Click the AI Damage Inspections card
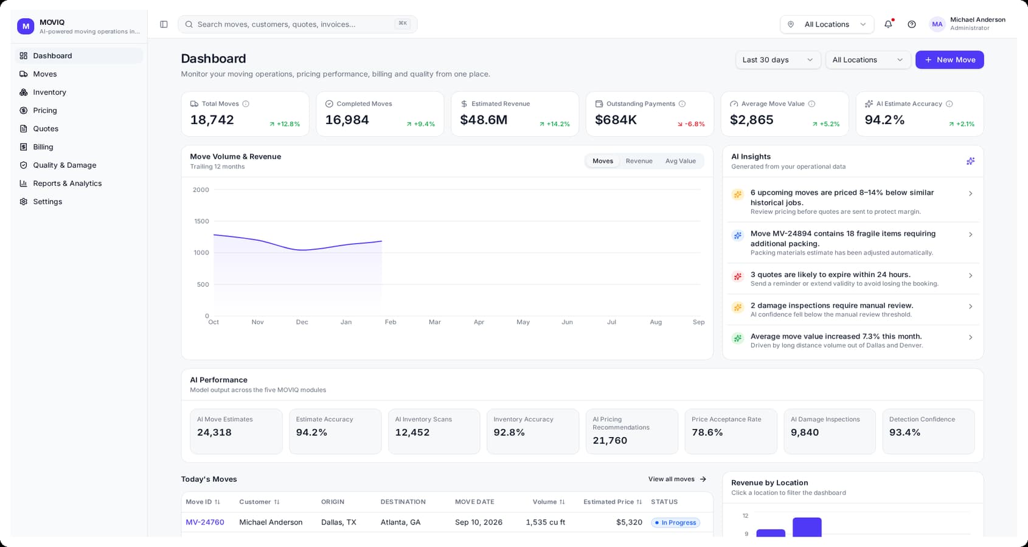The image size is (1028, 547). pos(830,432)
